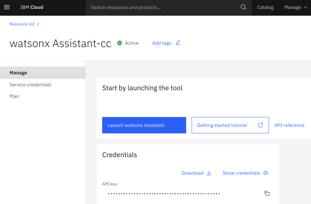Open Service credentials in sidebar
Screen dimensions: 311x204
(30, 85)
